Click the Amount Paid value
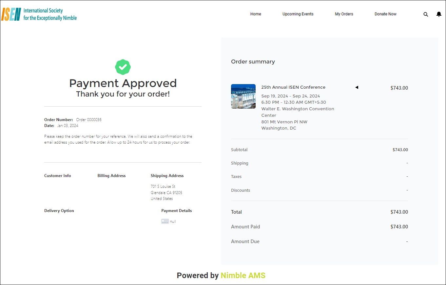The image size is (446, 285). [x=399, y=227]
